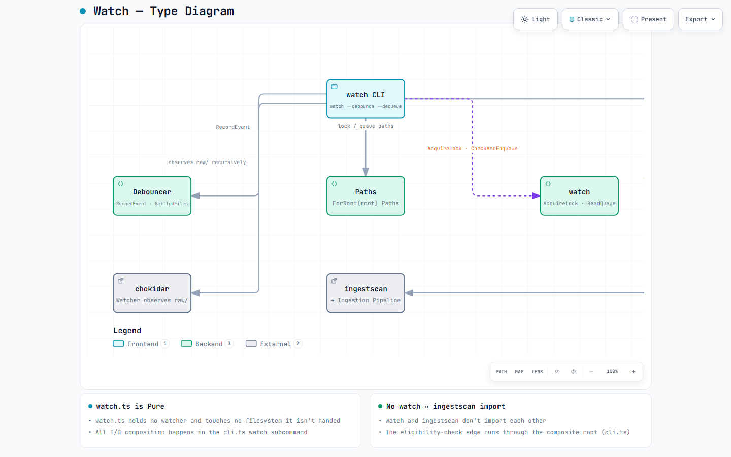Click the 'AcquireLock · CheckAndEnqueue' edge label
The width and height of the screenshot is (731, 457).
[473, 149]
